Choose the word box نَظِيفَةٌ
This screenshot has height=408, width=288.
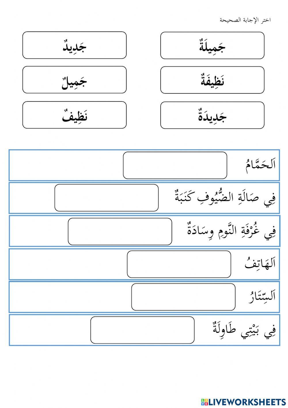tap(212, 80)
